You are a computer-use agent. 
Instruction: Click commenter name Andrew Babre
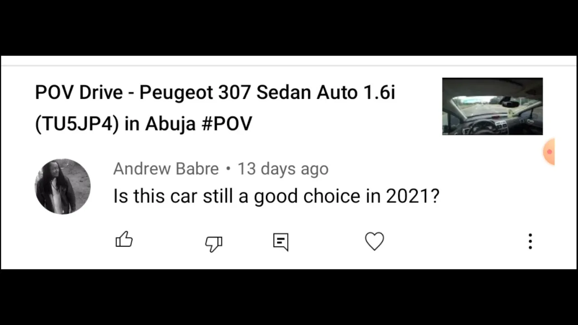point(166,169)
